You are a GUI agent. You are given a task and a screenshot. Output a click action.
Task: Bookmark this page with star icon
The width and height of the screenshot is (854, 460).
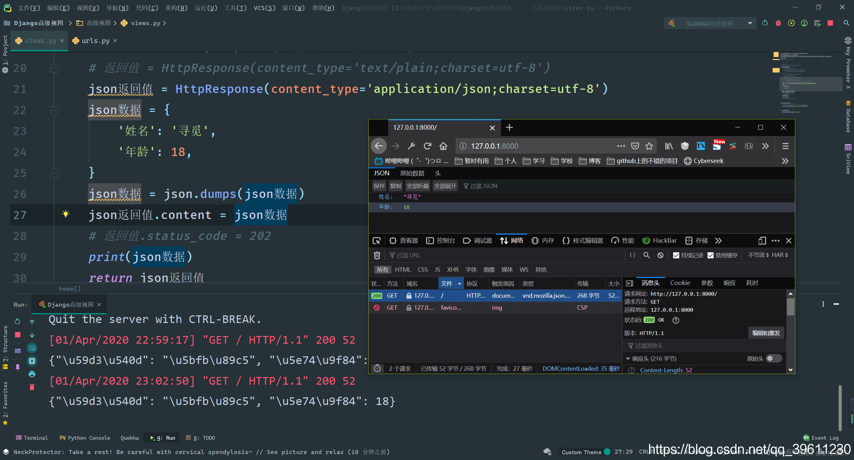649,146
